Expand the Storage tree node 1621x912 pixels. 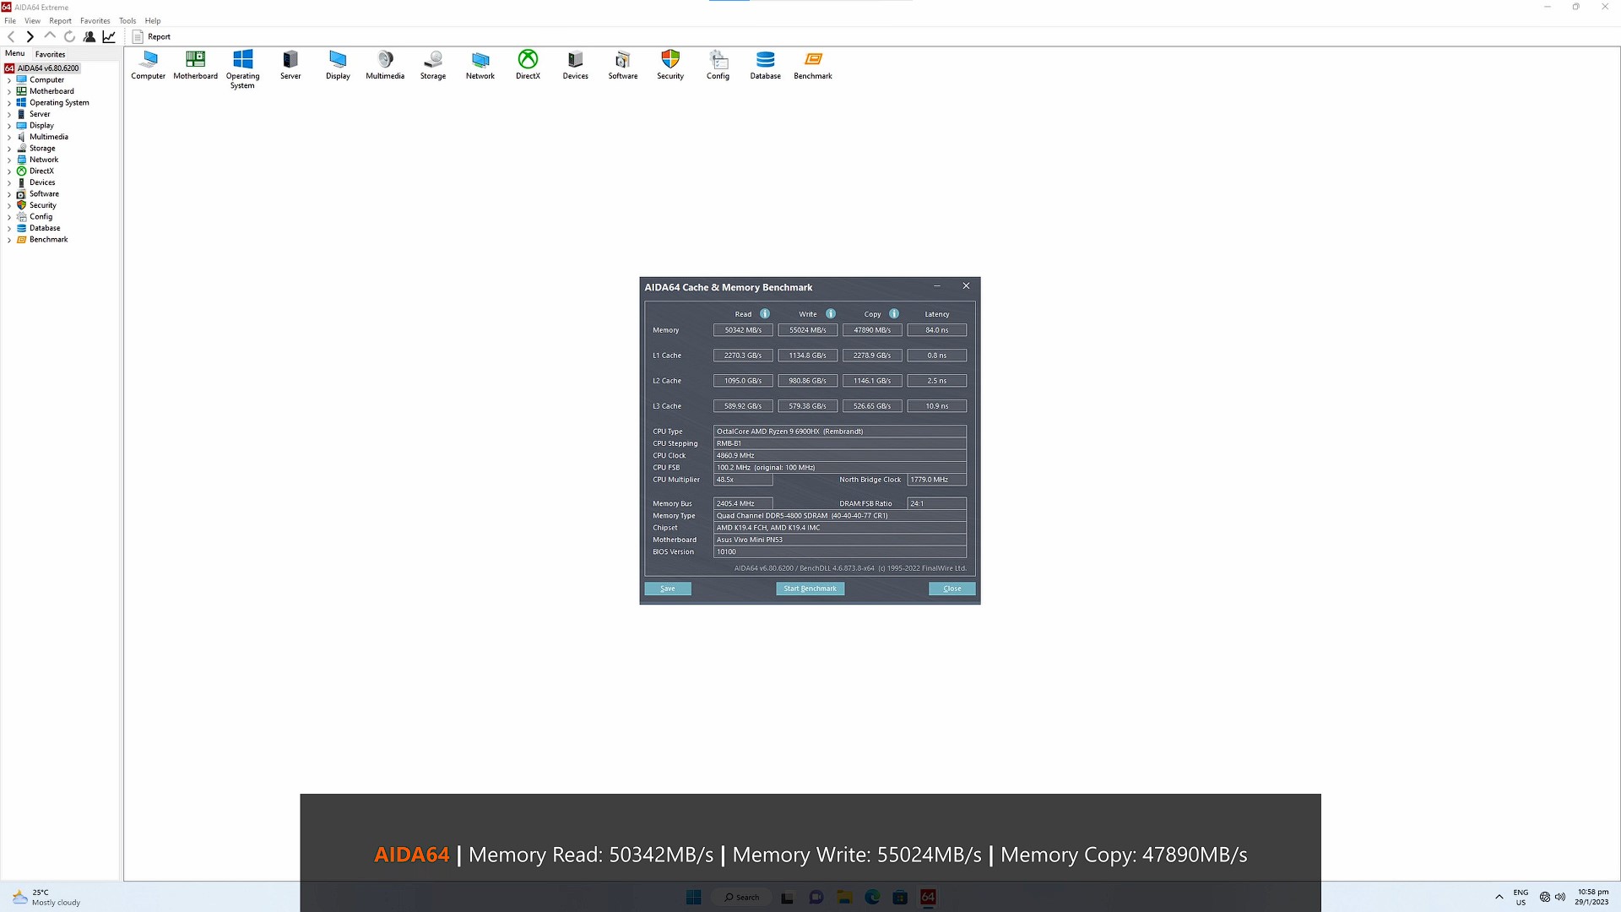coord(9,149)
